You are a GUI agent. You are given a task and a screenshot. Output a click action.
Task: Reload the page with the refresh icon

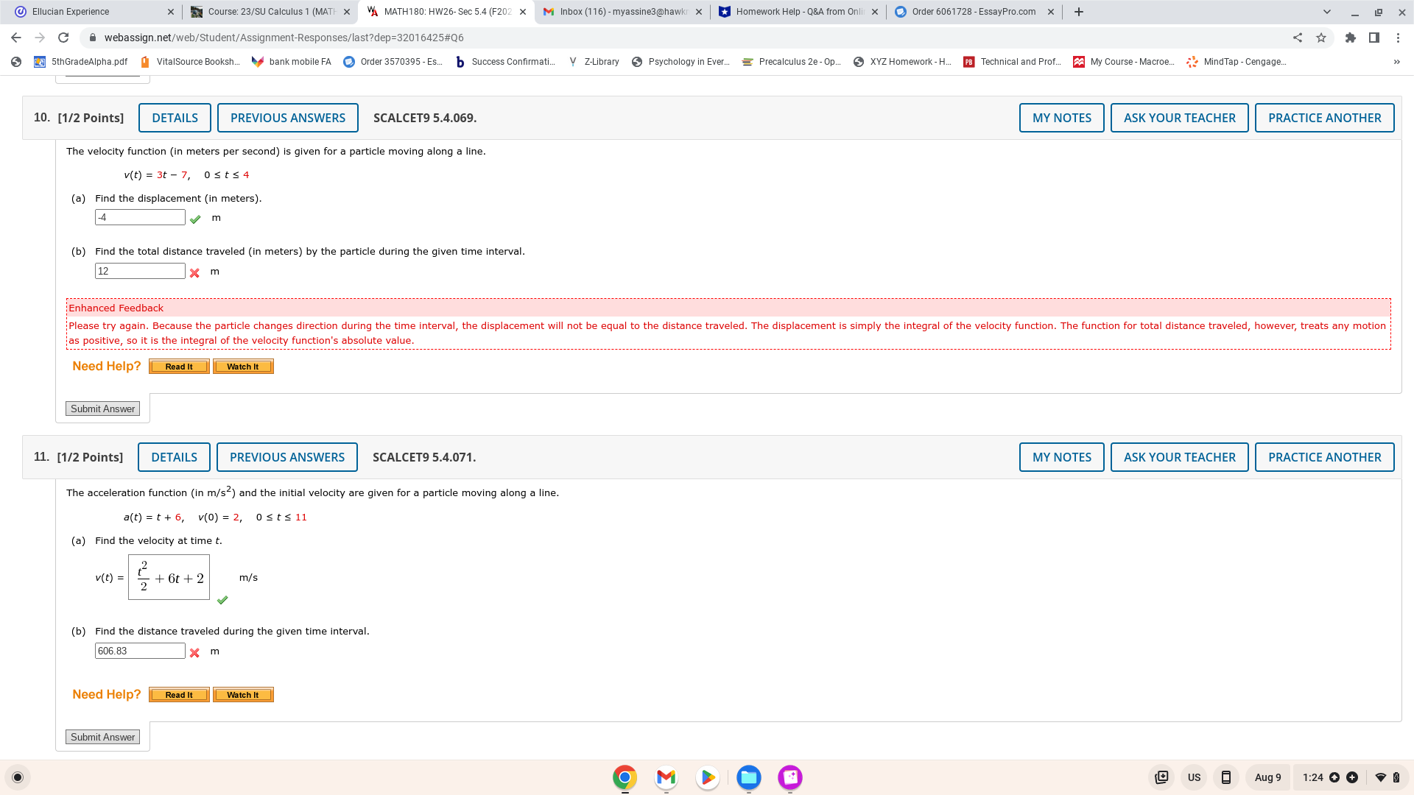coord(63,38)
